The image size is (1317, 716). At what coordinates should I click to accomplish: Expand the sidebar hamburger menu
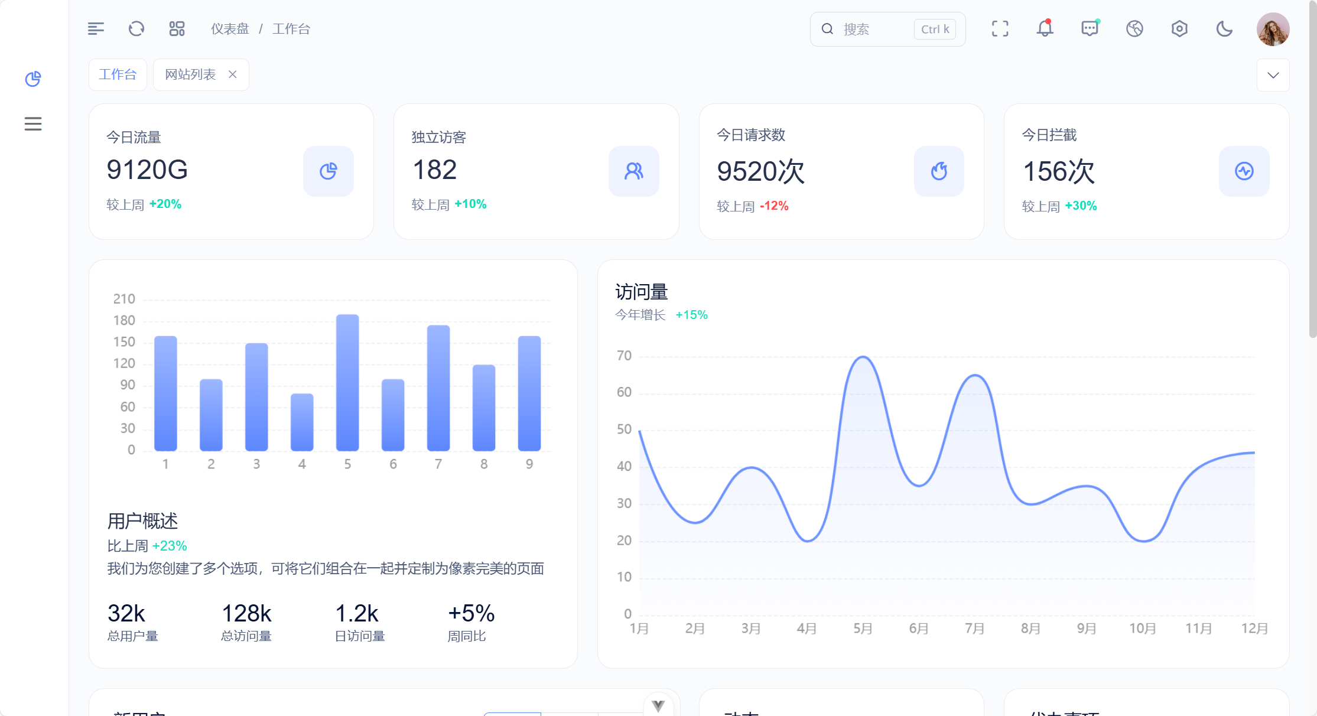click(33, 123)
